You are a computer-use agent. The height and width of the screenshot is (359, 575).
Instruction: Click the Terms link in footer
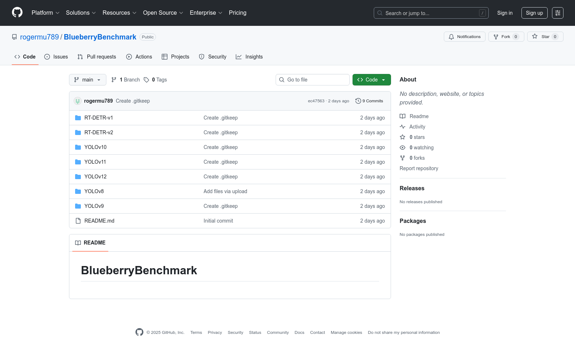point(196,332)
